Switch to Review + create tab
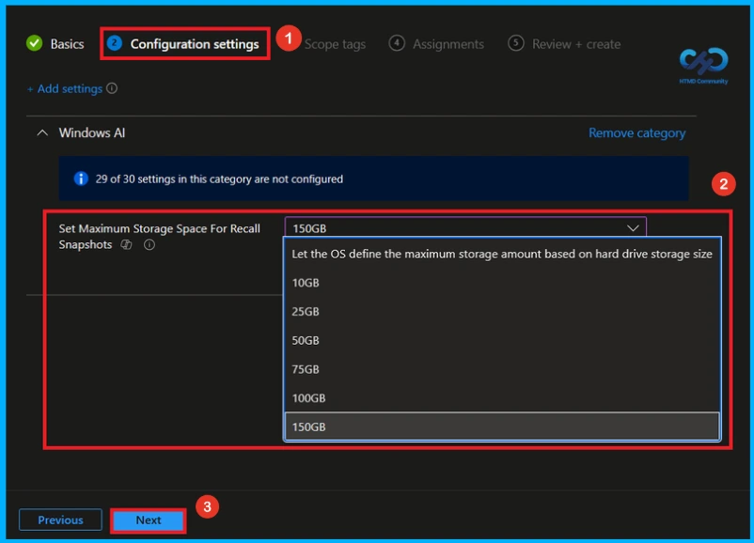 [x=576, y=44]
